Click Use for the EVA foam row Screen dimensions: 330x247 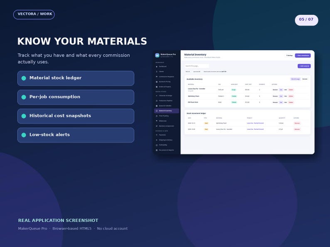pyautogui.click(x=281, y=102)
